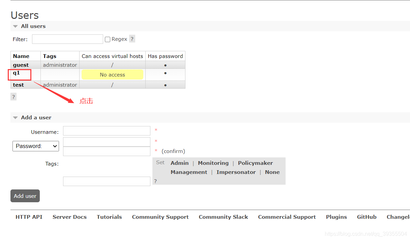Viewport: 410px width, 240px height.
Task: Click the Has password column header
Action: [x=165, y=56]
